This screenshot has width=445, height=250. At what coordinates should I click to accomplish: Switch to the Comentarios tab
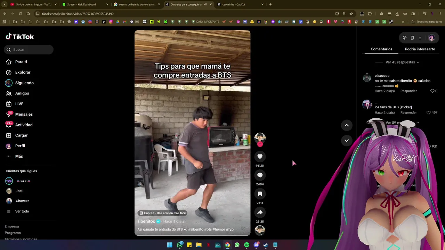coord(381,49)
